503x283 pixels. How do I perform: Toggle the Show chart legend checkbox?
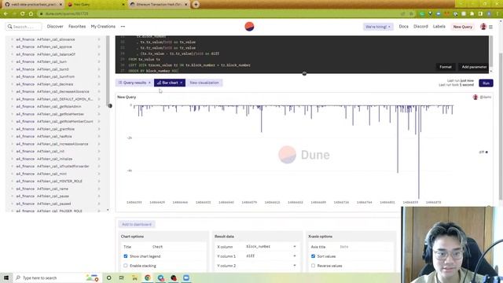click(126, 256)
